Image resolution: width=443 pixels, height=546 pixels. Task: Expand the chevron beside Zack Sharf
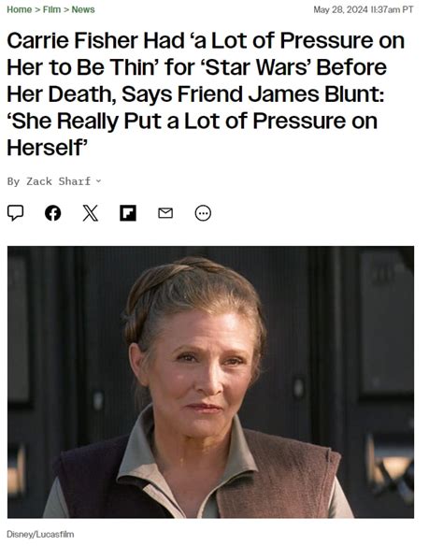pyautogui.click(x=98, y=181)
